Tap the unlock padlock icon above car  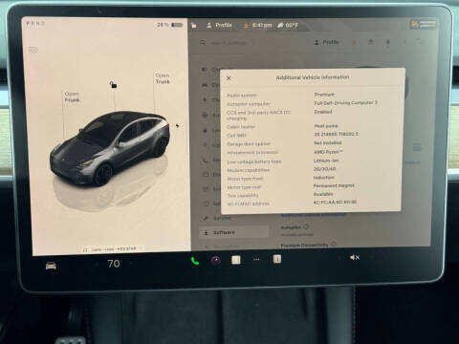click(113, 85)
